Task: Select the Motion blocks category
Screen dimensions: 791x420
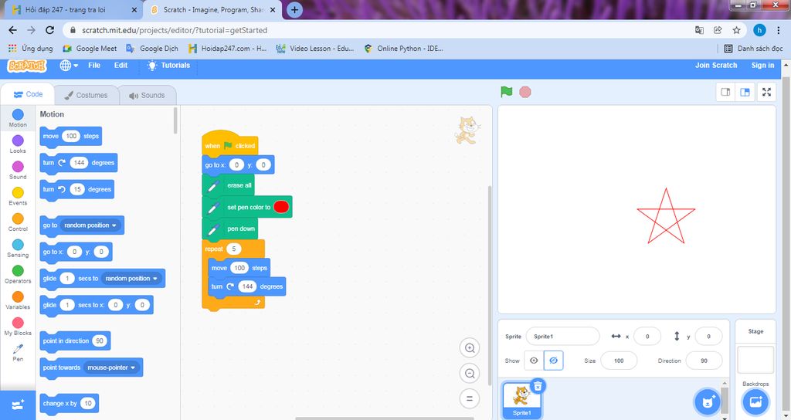Action: pyautogui.click(x=18, y=118)
